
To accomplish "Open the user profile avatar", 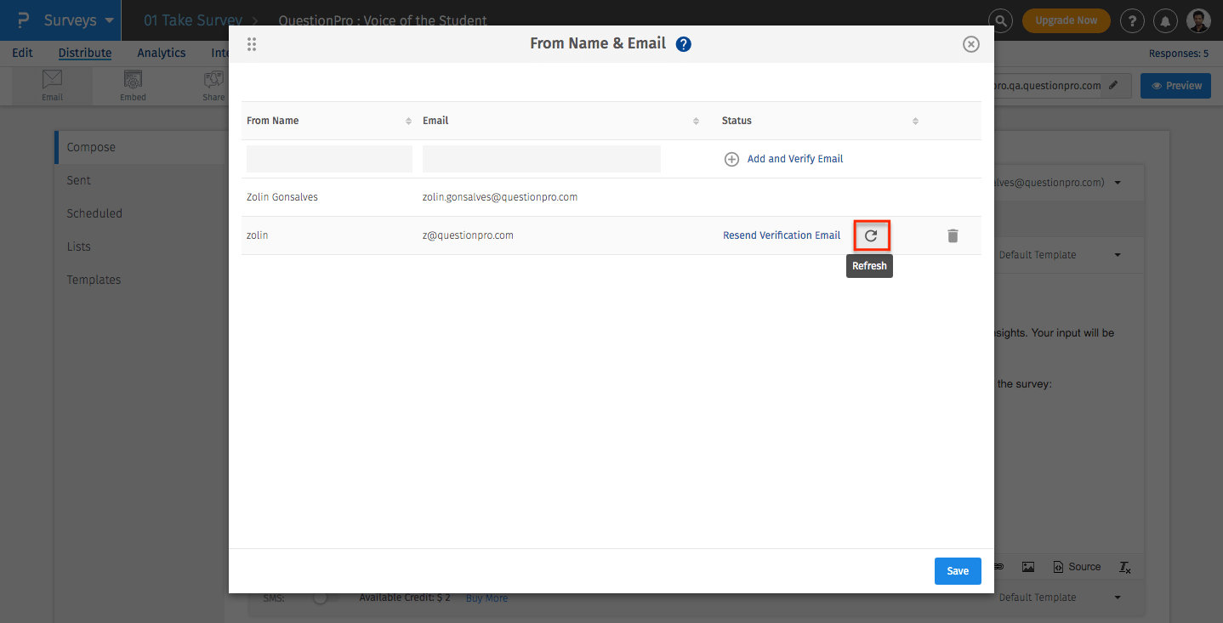I will pos(1197,20).
